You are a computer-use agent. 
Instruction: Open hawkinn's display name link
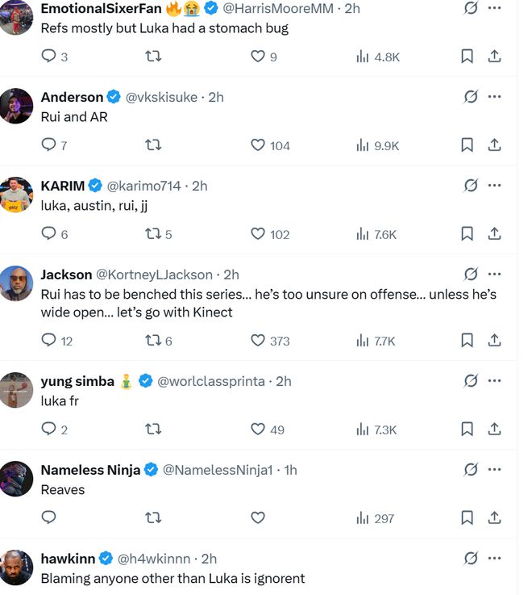tap(67, 559)
